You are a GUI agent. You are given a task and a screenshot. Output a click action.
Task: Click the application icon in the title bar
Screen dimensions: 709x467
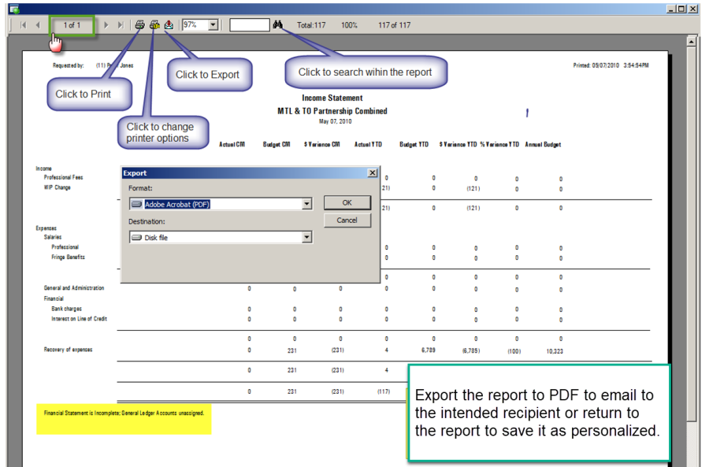click(14, 9)
